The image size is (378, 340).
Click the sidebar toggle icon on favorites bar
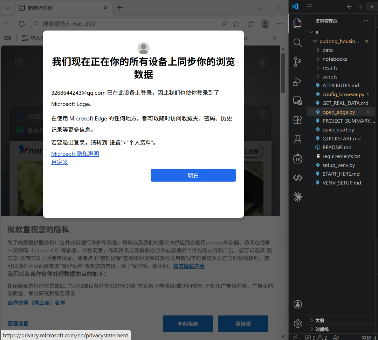click(x=7, y=38)
